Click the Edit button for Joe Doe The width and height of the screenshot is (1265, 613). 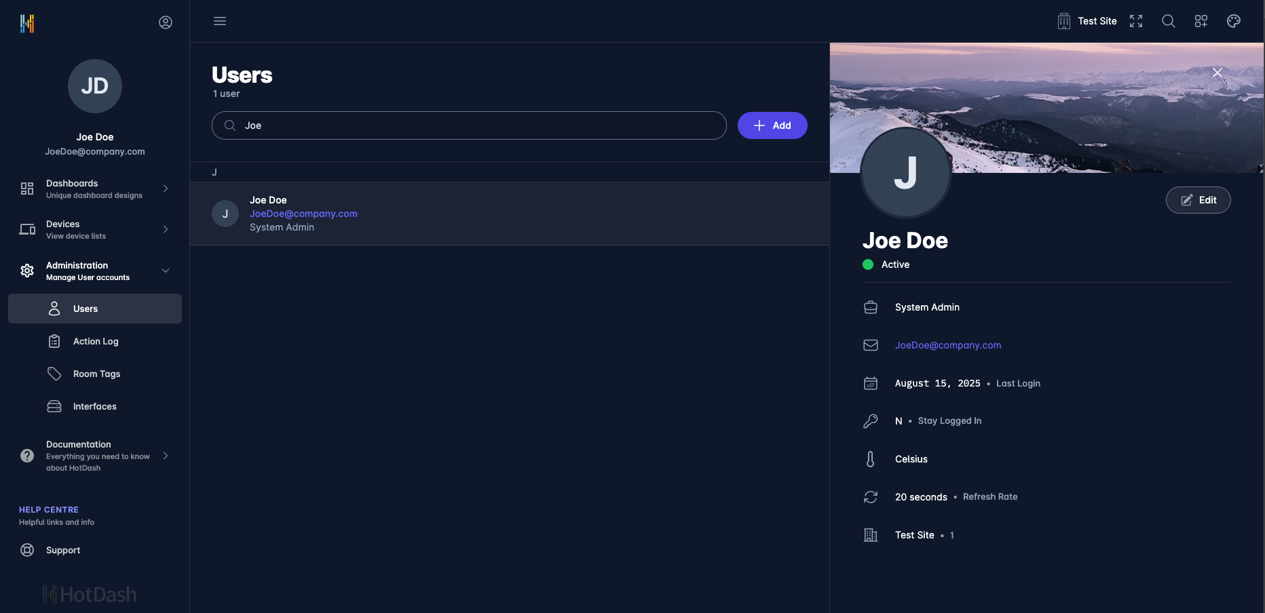[1198, 200]
